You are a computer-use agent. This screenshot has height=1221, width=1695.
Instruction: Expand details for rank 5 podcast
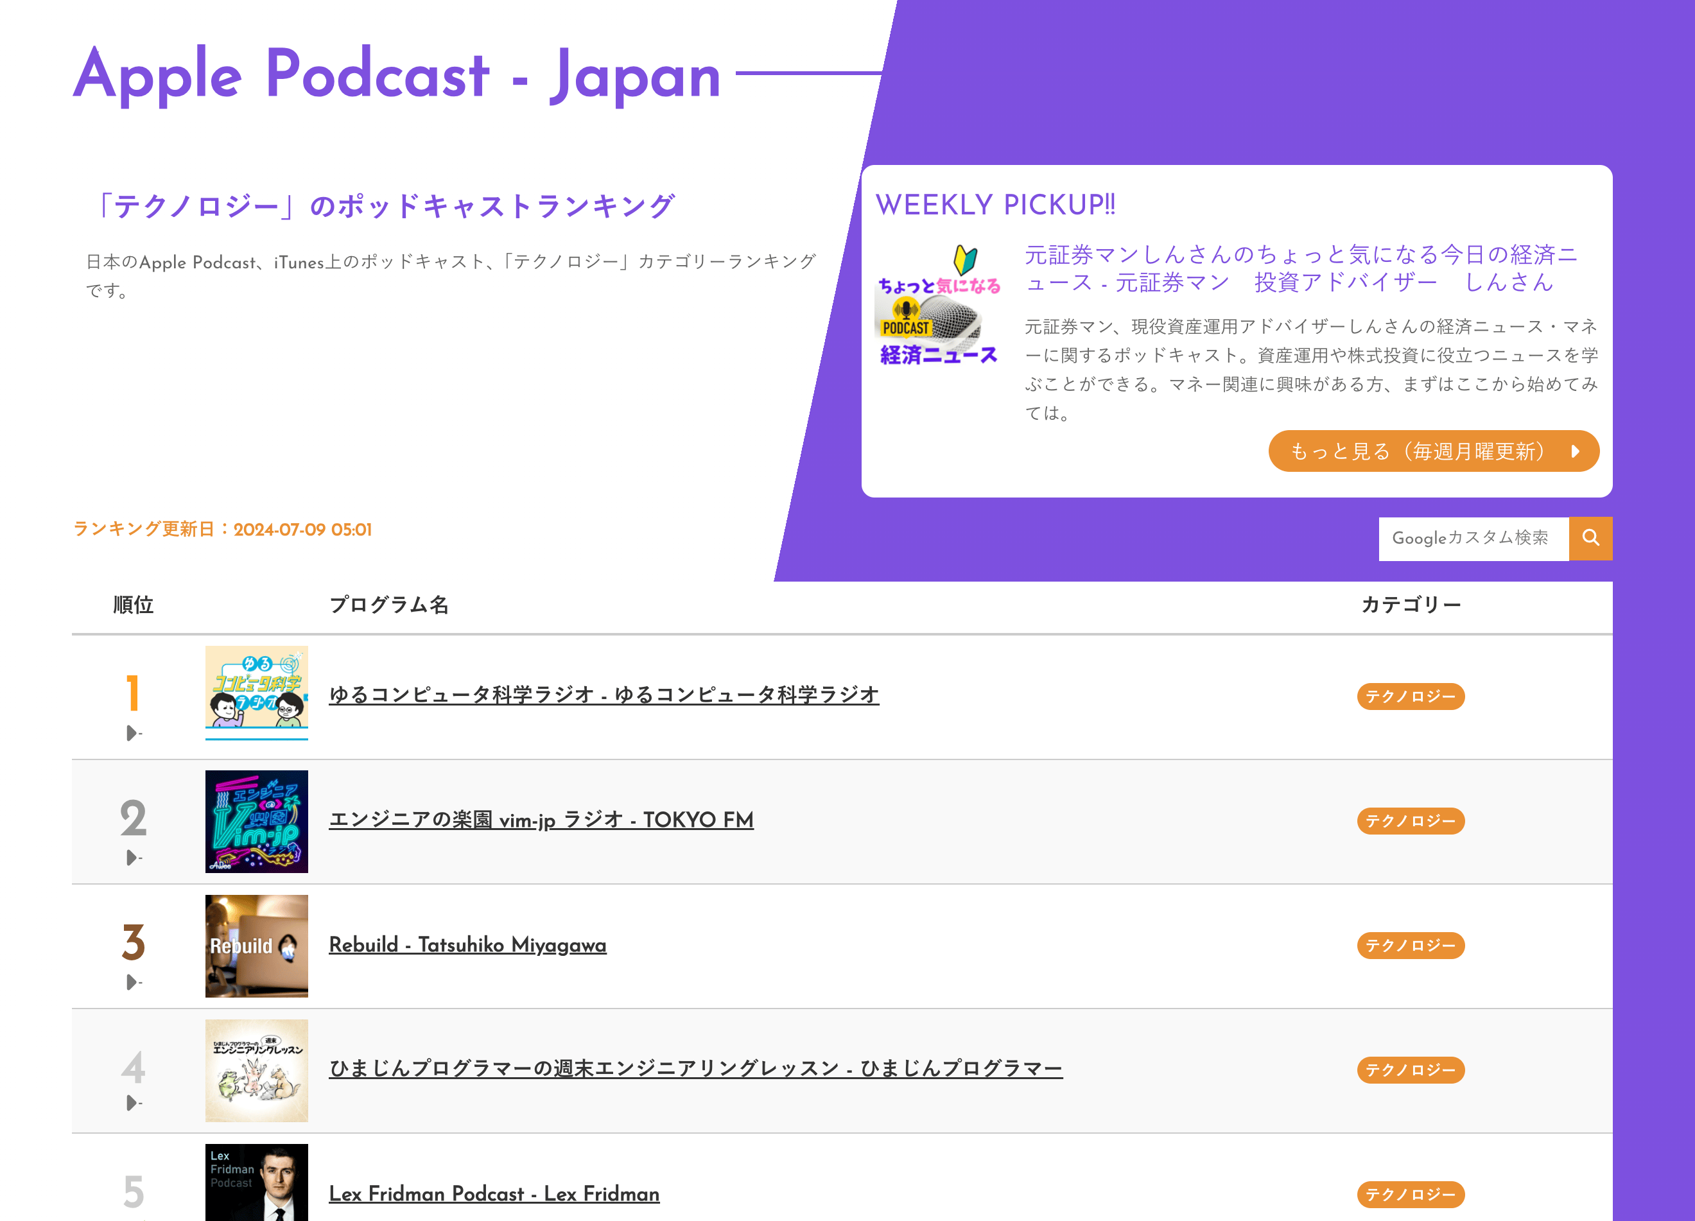[x=134, y=1218]
